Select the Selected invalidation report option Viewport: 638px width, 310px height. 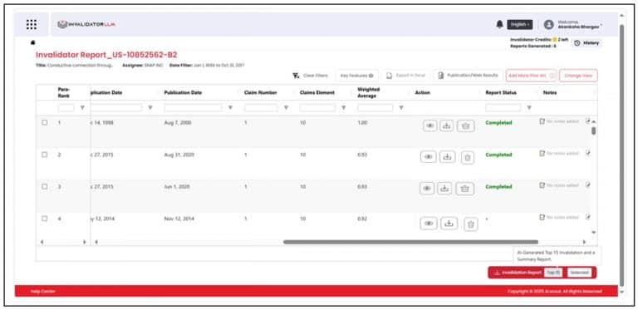(x=579, y=273)
